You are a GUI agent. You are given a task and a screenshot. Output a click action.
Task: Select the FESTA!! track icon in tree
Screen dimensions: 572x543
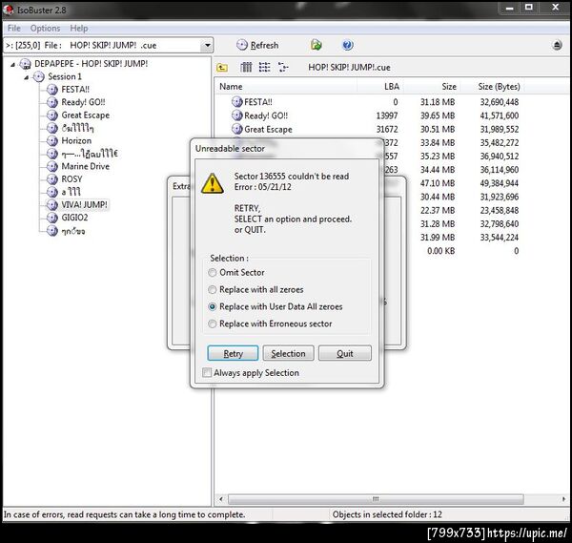[52, 90]
